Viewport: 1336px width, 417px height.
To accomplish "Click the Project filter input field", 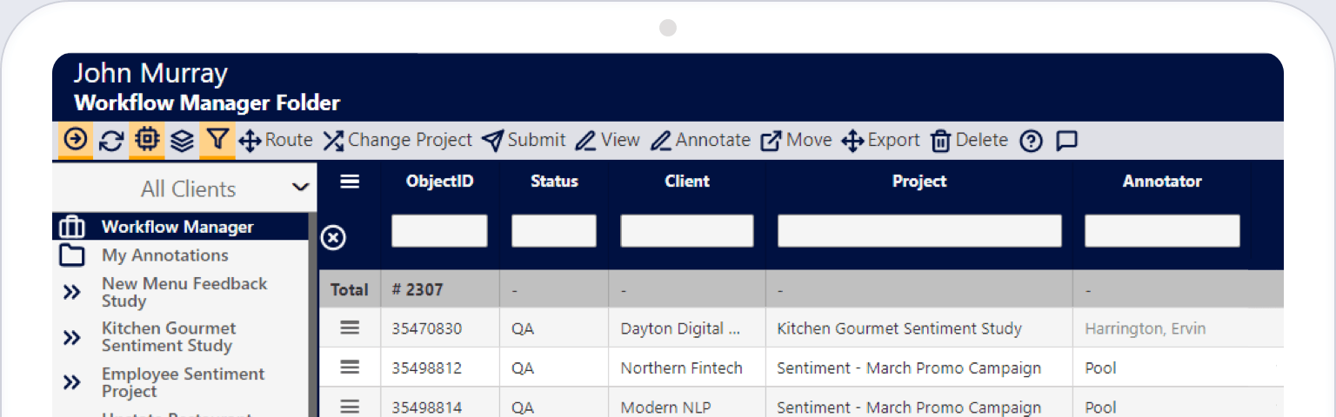I will pos(919,231).
